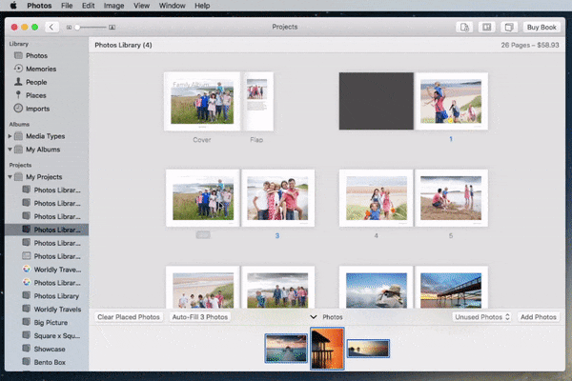Select page 1 thumbnail

(x=451, y=101)
